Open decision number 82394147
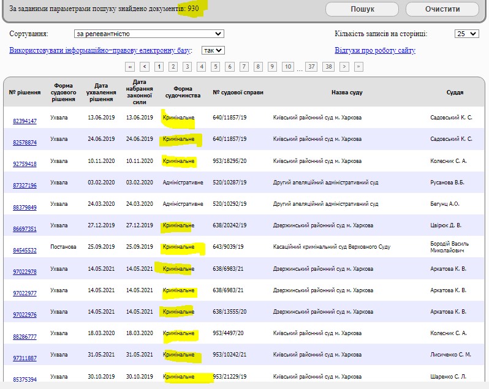 coord(25,121)
